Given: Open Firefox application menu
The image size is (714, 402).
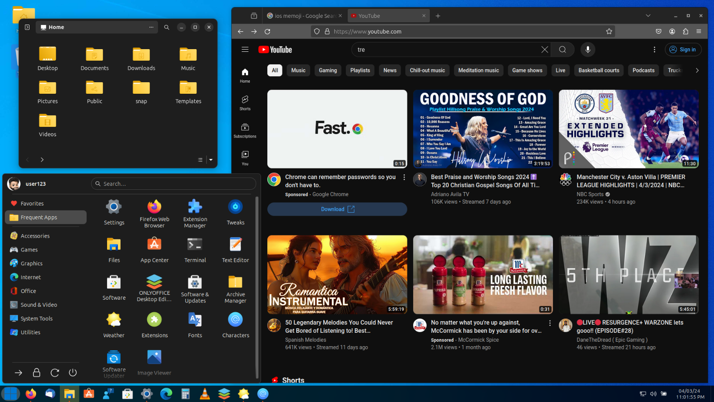Looking at the screenshot, I should [699, 31].
